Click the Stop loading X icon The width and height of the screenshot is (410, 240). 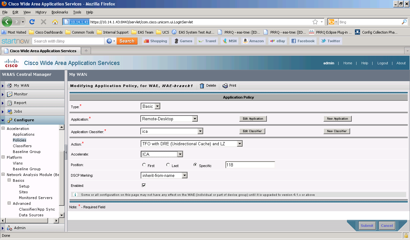click(x=44, y=22)
